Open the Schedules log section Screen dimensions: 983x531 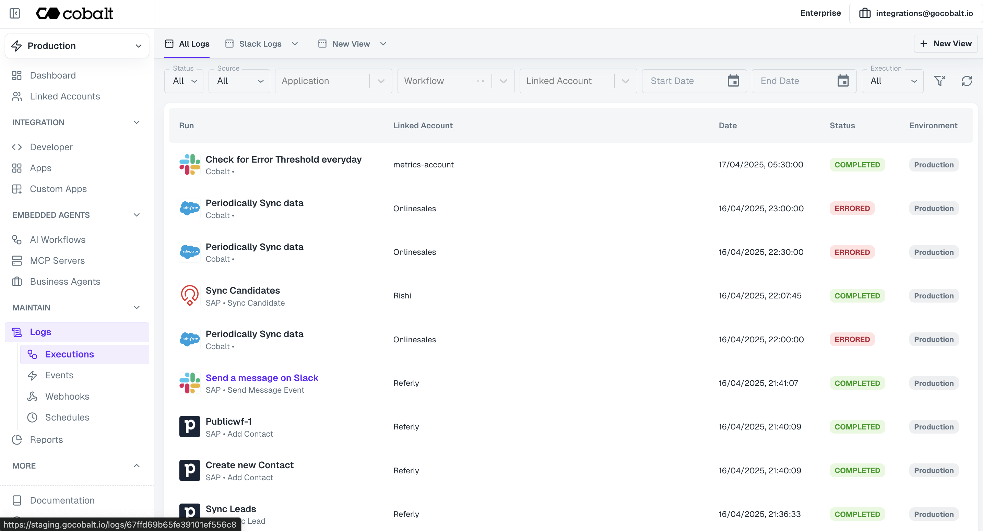coord(67,417)
